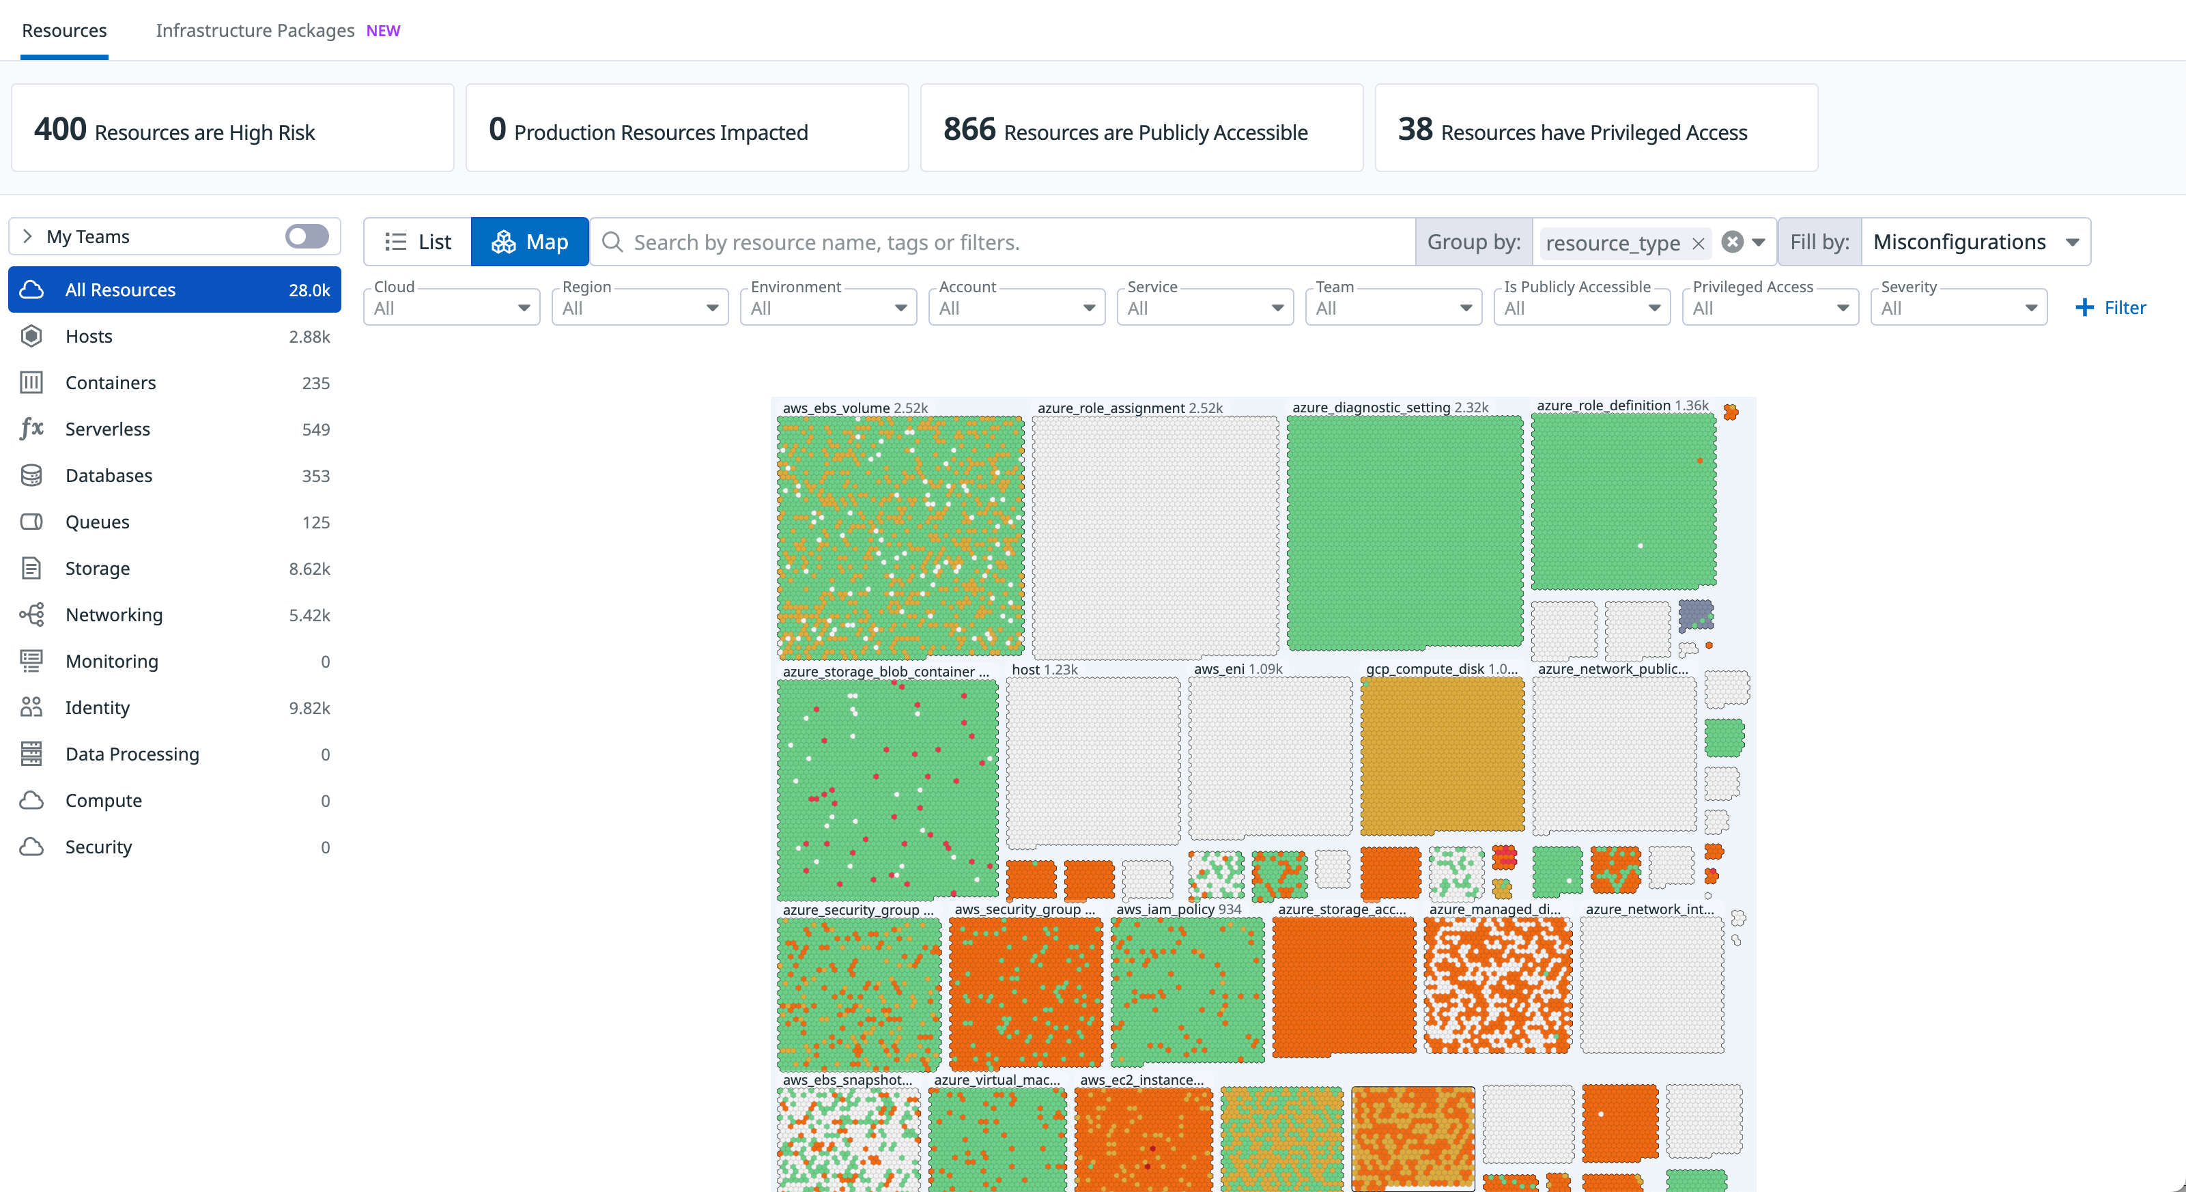
Task: Switch to Map view
Action: pyautogui.click(x=530, y=242)
